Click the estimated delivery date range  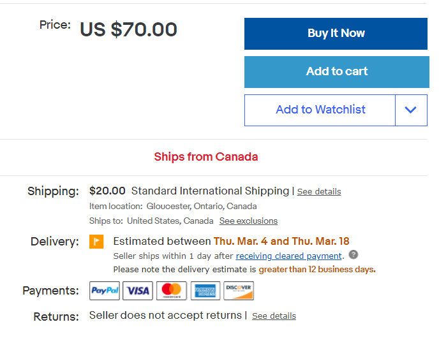click(281, 241)
